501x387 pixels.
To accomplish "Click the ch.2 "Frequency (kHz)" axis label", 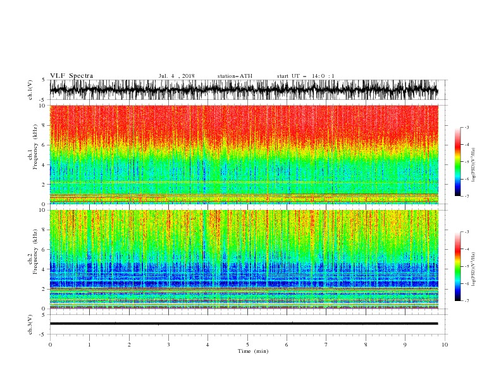I will pyautogui.click(x=35, y=252).
